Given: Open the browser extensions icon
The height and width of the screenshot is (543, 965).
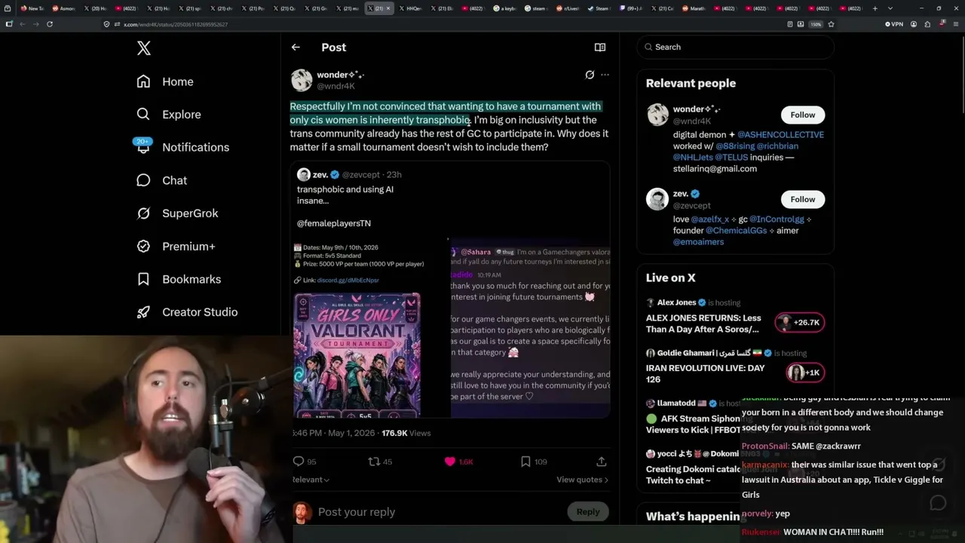Looking at the screenshot, I should pyautogui.click(x=928, y=24).
